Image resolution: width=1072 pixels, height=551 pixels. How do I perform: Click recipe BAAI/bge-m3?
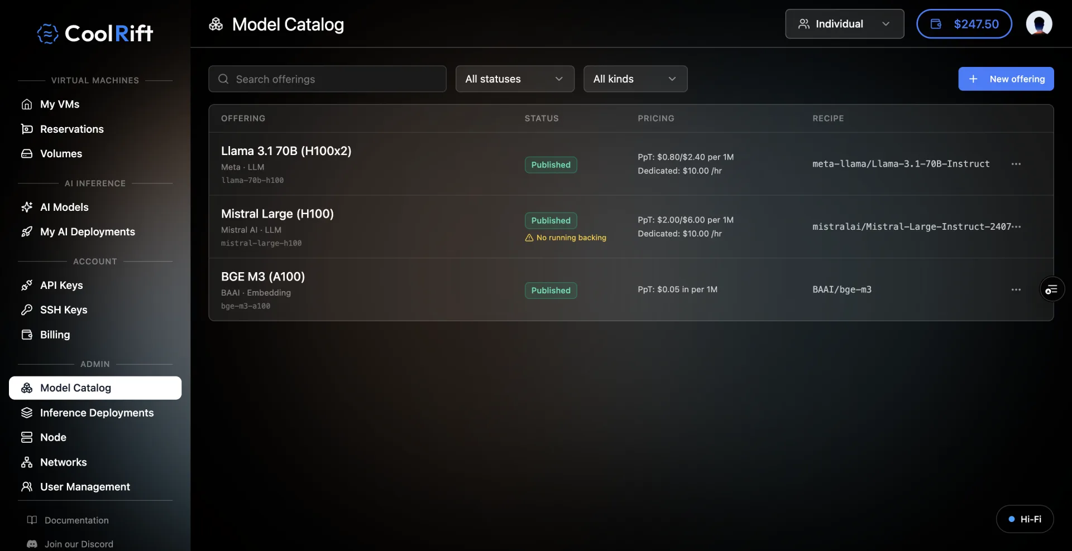coord(841,289)
